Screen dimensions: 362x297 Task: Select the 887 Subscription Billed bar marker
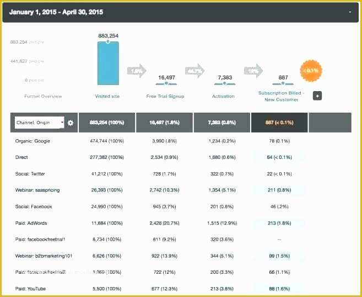pos(283,83)
